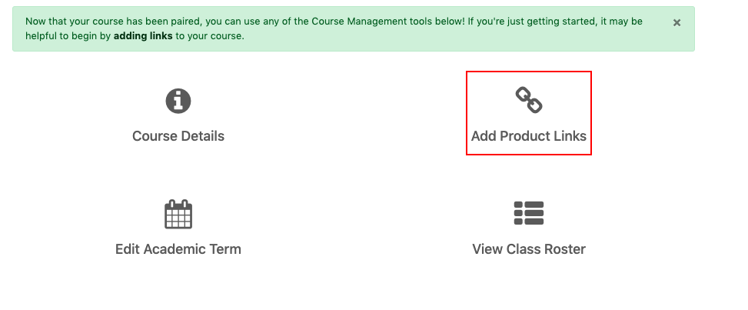Screen dimensions: 748x310
Task: Click the Course Details info icon
Action: (x=178, y=102)
